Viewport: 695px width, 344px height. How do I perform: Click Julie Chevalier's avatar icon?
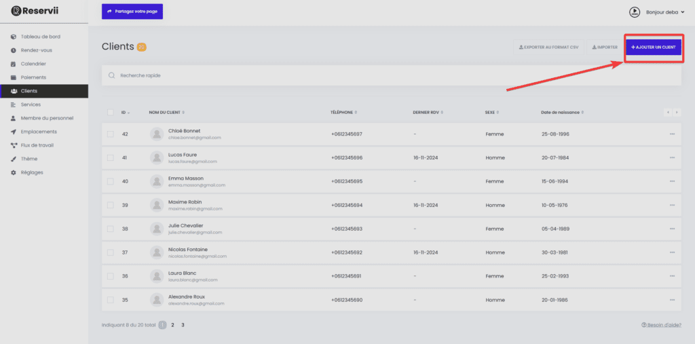[157, 229]
